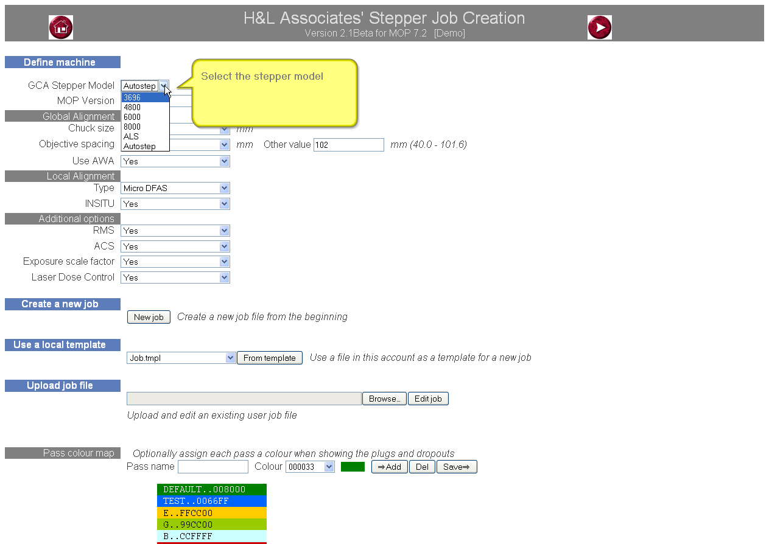Open the Chuck size dropdown arrow
Viewport: 769px width, 544px height.
pyautogui.click(x=225, y=128)
